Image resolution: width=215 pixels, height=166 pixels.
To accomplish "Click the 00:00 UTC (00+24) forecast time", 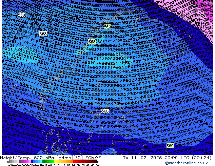I will (188, 158).
